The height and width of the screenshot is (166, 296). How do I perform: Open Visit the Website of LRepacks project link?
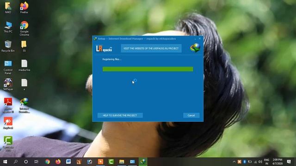(x=151, y=48)
